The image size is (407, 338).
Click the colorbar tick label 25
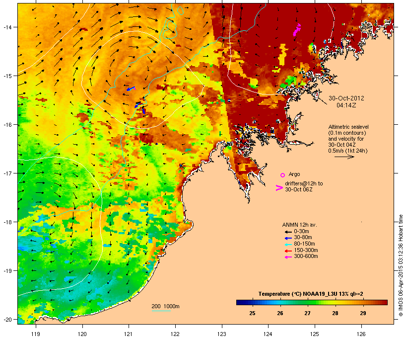pyautogui.click(x=252, y=313)
